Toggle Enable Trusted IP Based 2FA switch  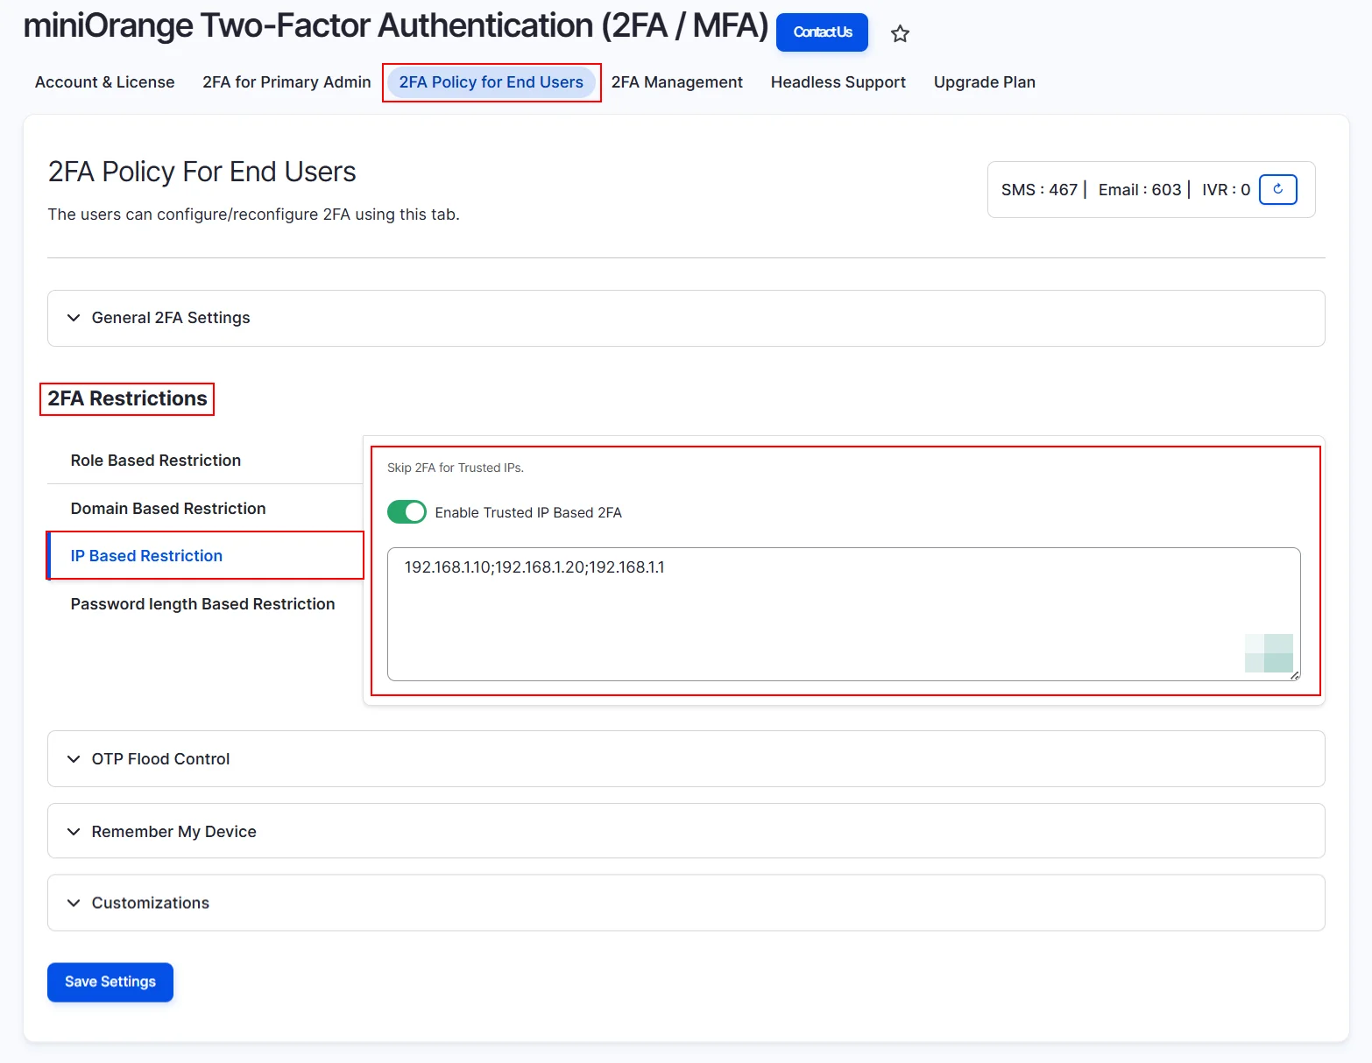407,512
